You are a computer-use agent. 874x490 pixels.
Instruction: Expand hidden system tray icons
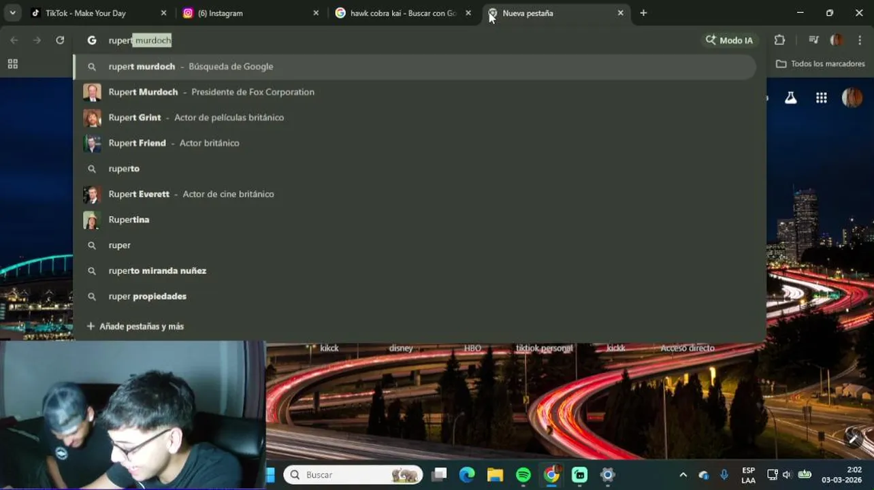(x=683, y=474)
